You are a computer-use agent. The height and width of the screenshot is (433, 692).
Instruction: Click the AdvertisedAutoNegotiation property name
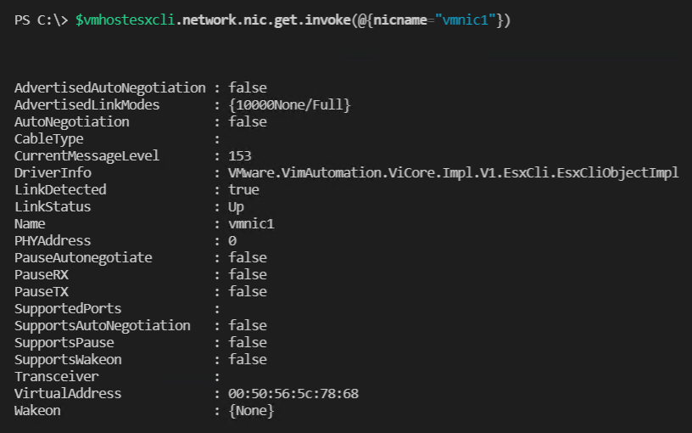coord(109,87)
